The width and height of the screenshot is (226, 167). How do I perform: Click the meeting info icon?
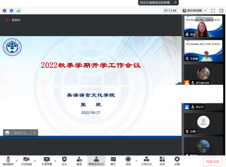click(5, 10)
